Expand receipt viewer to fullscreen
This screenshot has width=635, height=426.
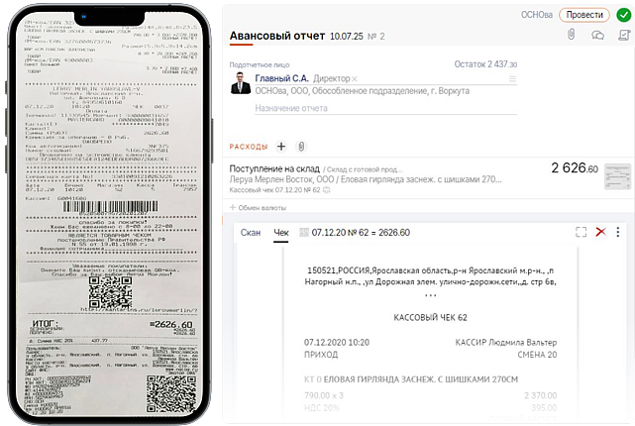pos(581,232)
